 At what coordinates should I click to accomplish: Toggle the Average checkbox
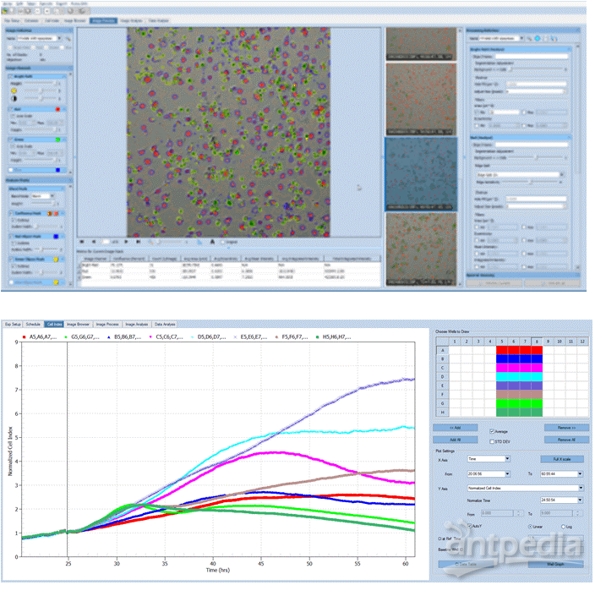(x=492, y=429)
